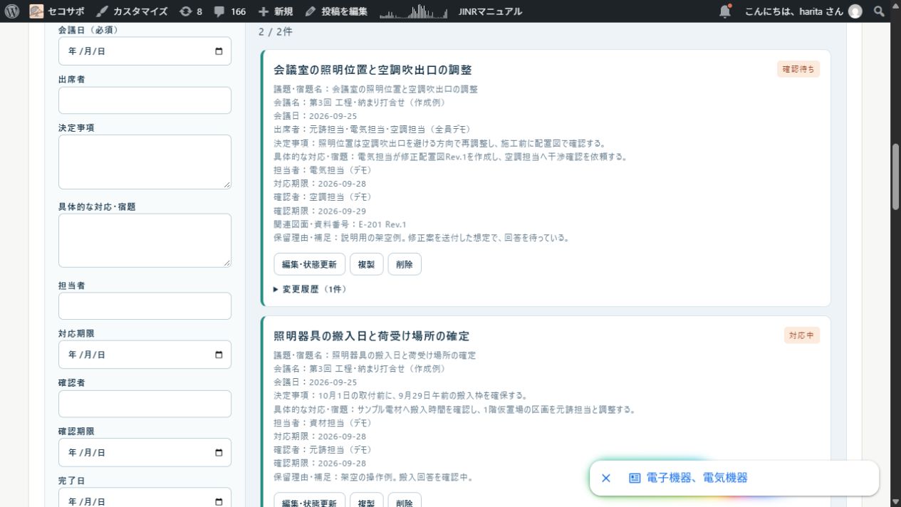Expand 変更履歴（1件） disclosure
The width and height of the screenshot is (901, 507).
[310, 289]
